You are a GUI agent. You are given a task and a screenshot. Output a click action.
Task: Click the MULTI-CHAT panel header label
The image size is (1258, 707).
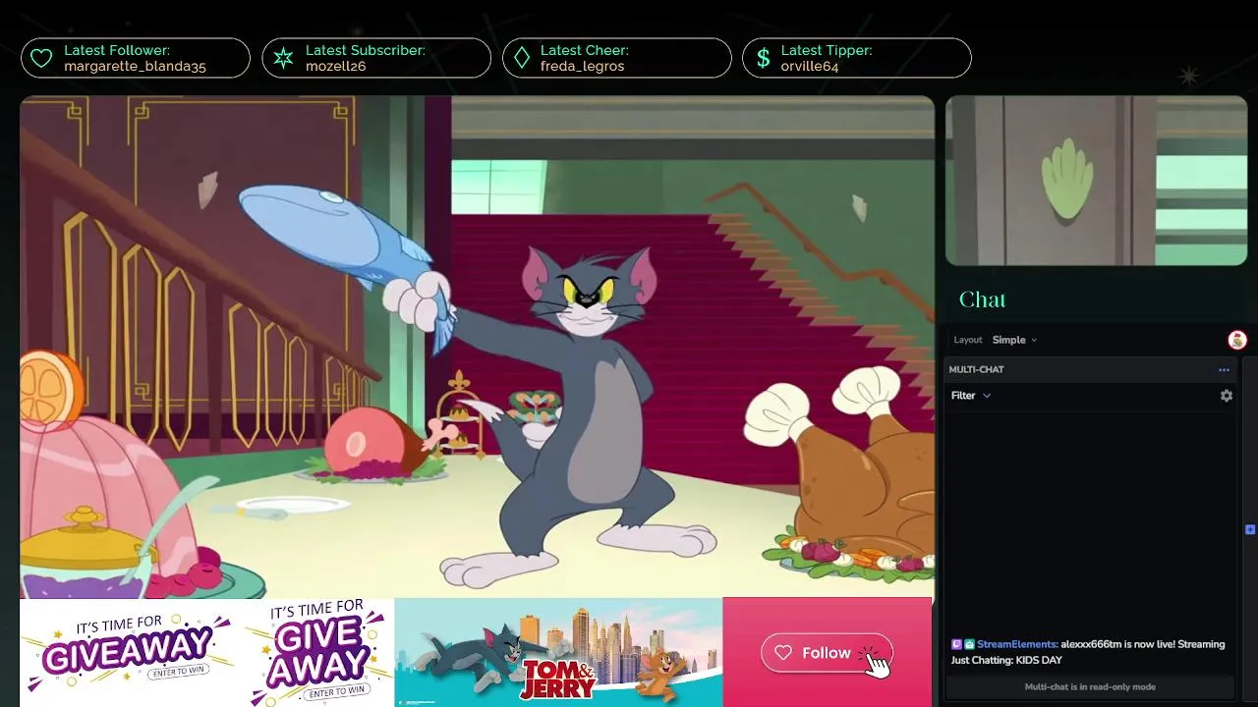[976, 370]
